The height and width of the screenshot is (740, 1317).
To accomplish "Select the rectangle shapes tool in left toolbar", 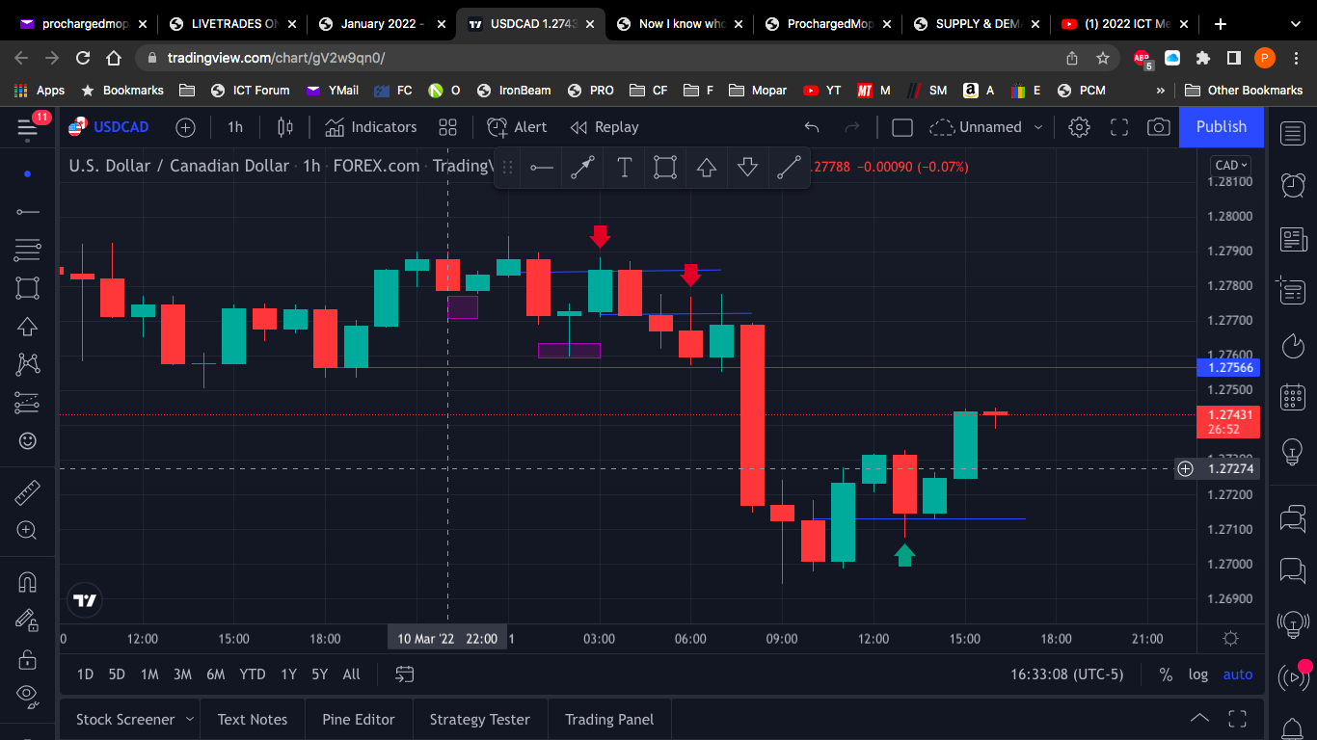I will click(x=27, y=288).
